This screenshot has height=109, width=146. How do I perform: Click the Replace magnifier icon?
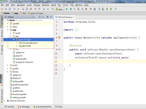(39, 9)
